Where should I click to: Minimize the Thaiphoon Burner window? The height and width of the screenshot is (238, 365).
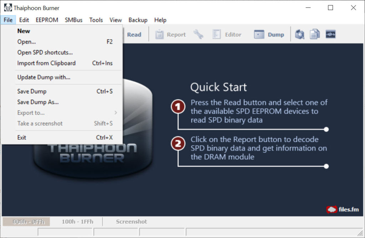point(308,8)
